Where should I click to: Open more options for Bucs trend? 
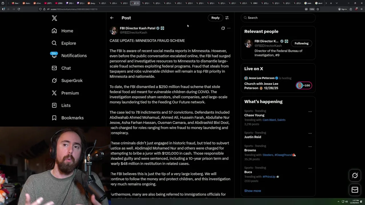pos(310,168)
